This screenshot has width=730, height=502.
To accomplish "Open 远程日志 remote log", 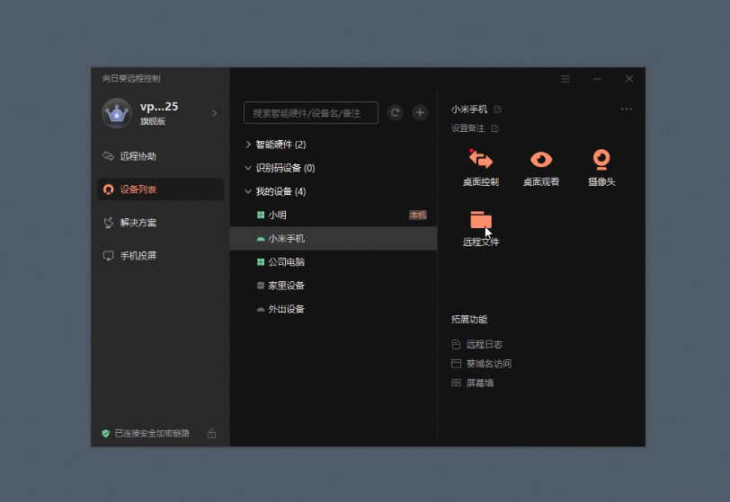I will (x=476, y=344).
